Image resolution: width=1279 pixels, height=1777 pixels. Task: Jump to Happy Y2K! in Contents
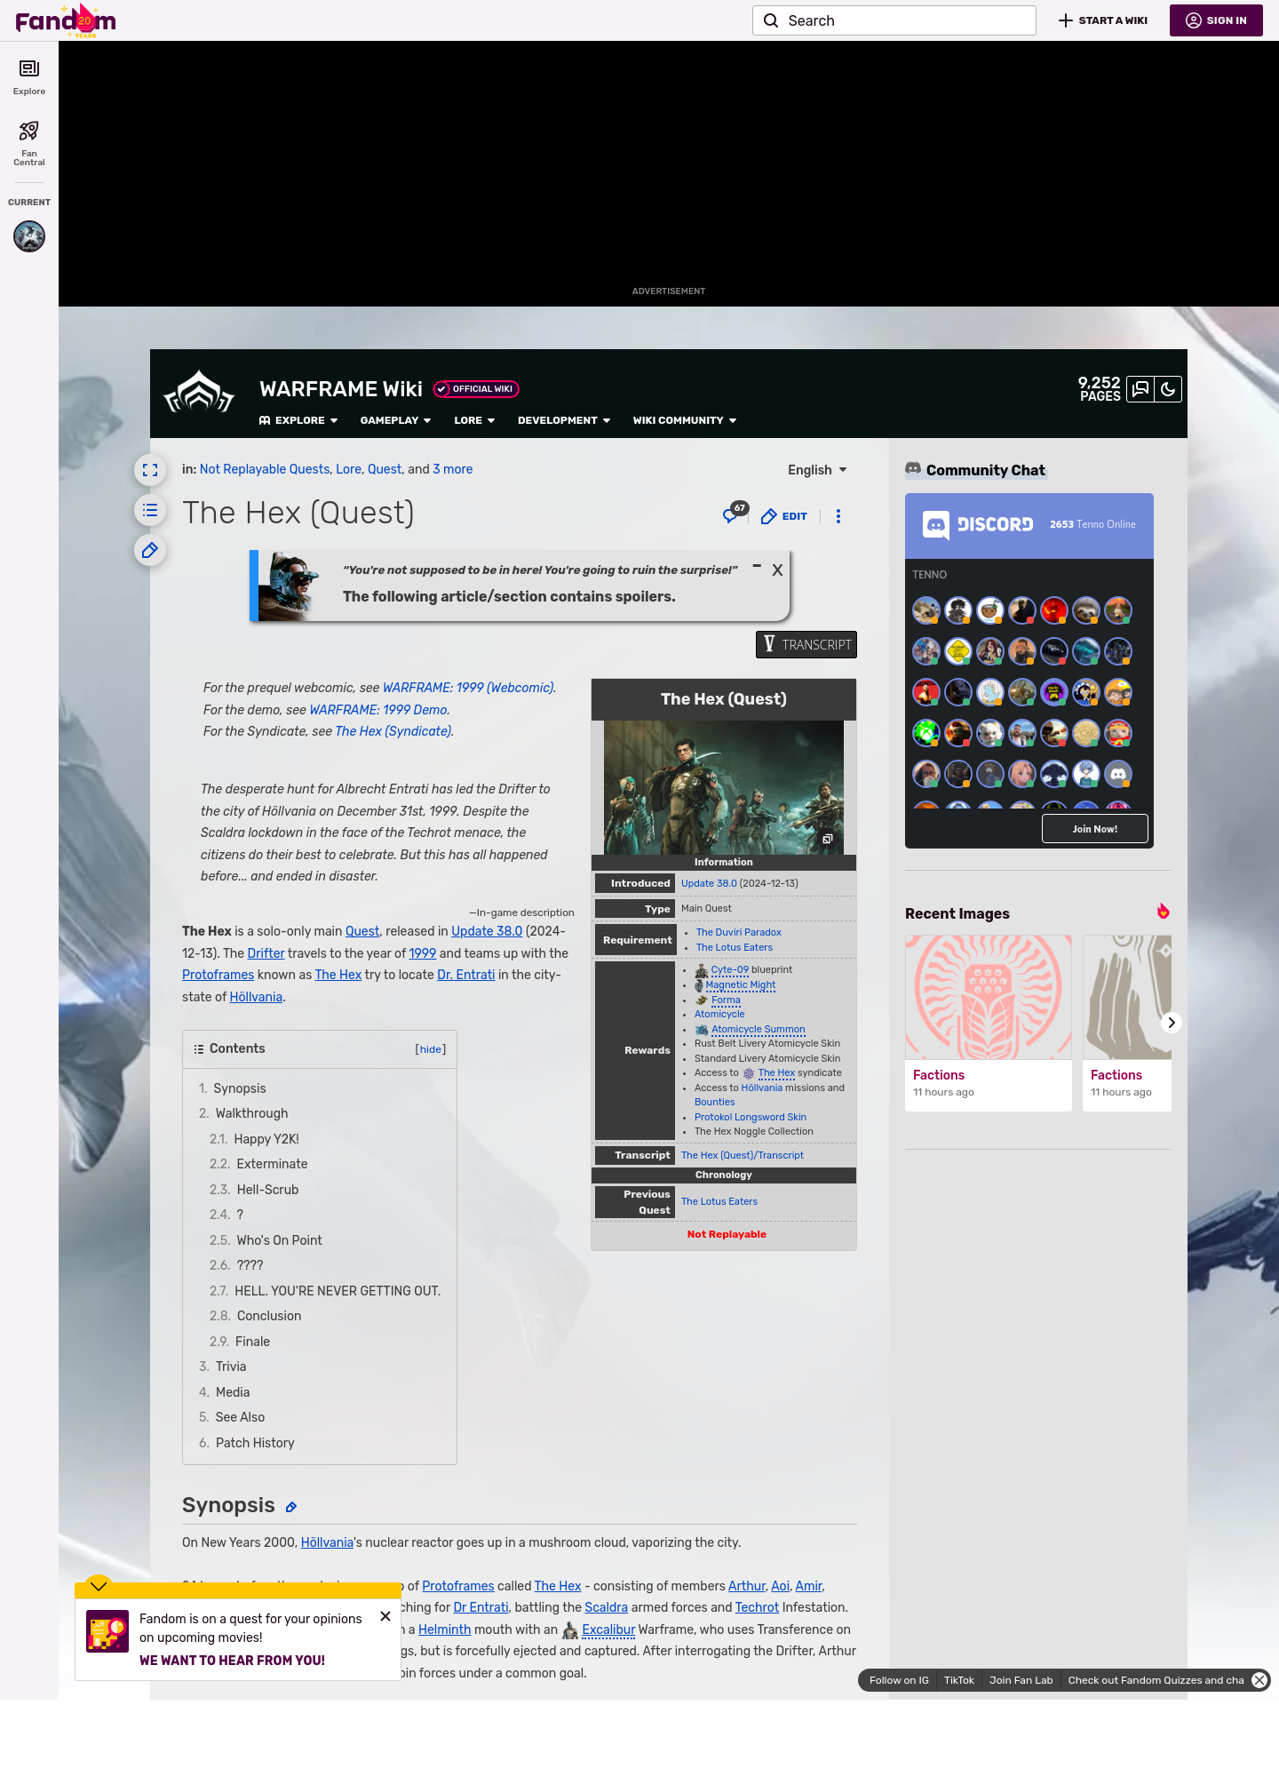click(266, 1139)
